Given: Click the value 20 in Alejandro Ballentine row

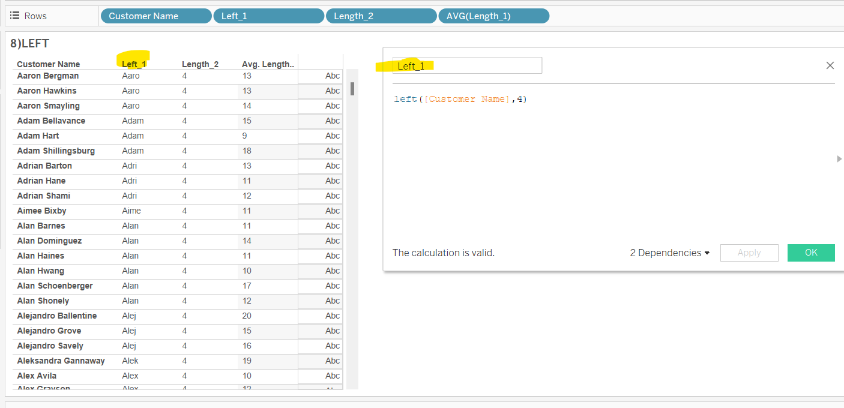Looking at the screenshot, I should 247,316.
